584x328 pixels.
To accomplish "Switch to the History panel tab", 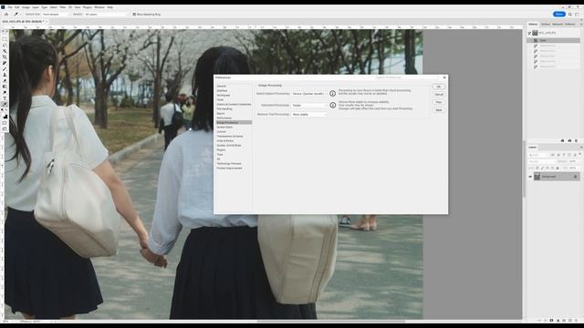I will (533, 25).
